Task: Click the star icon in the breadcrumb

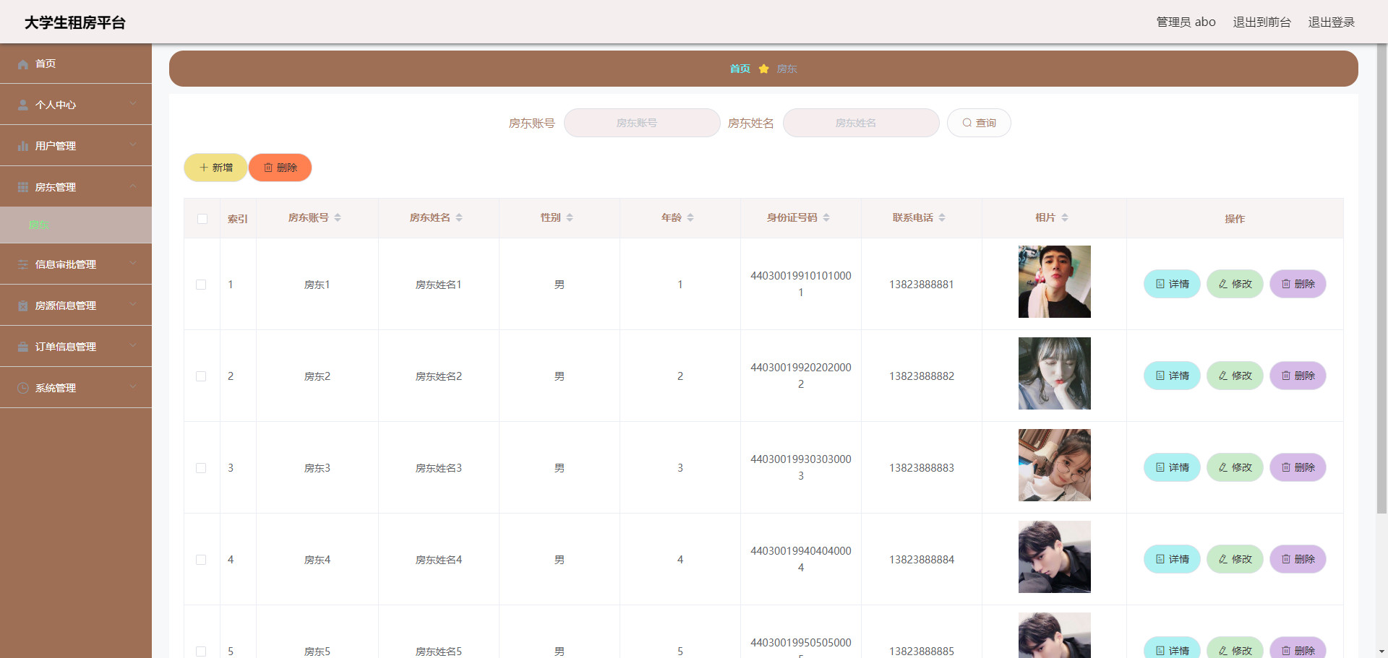Action: (763, 69)
